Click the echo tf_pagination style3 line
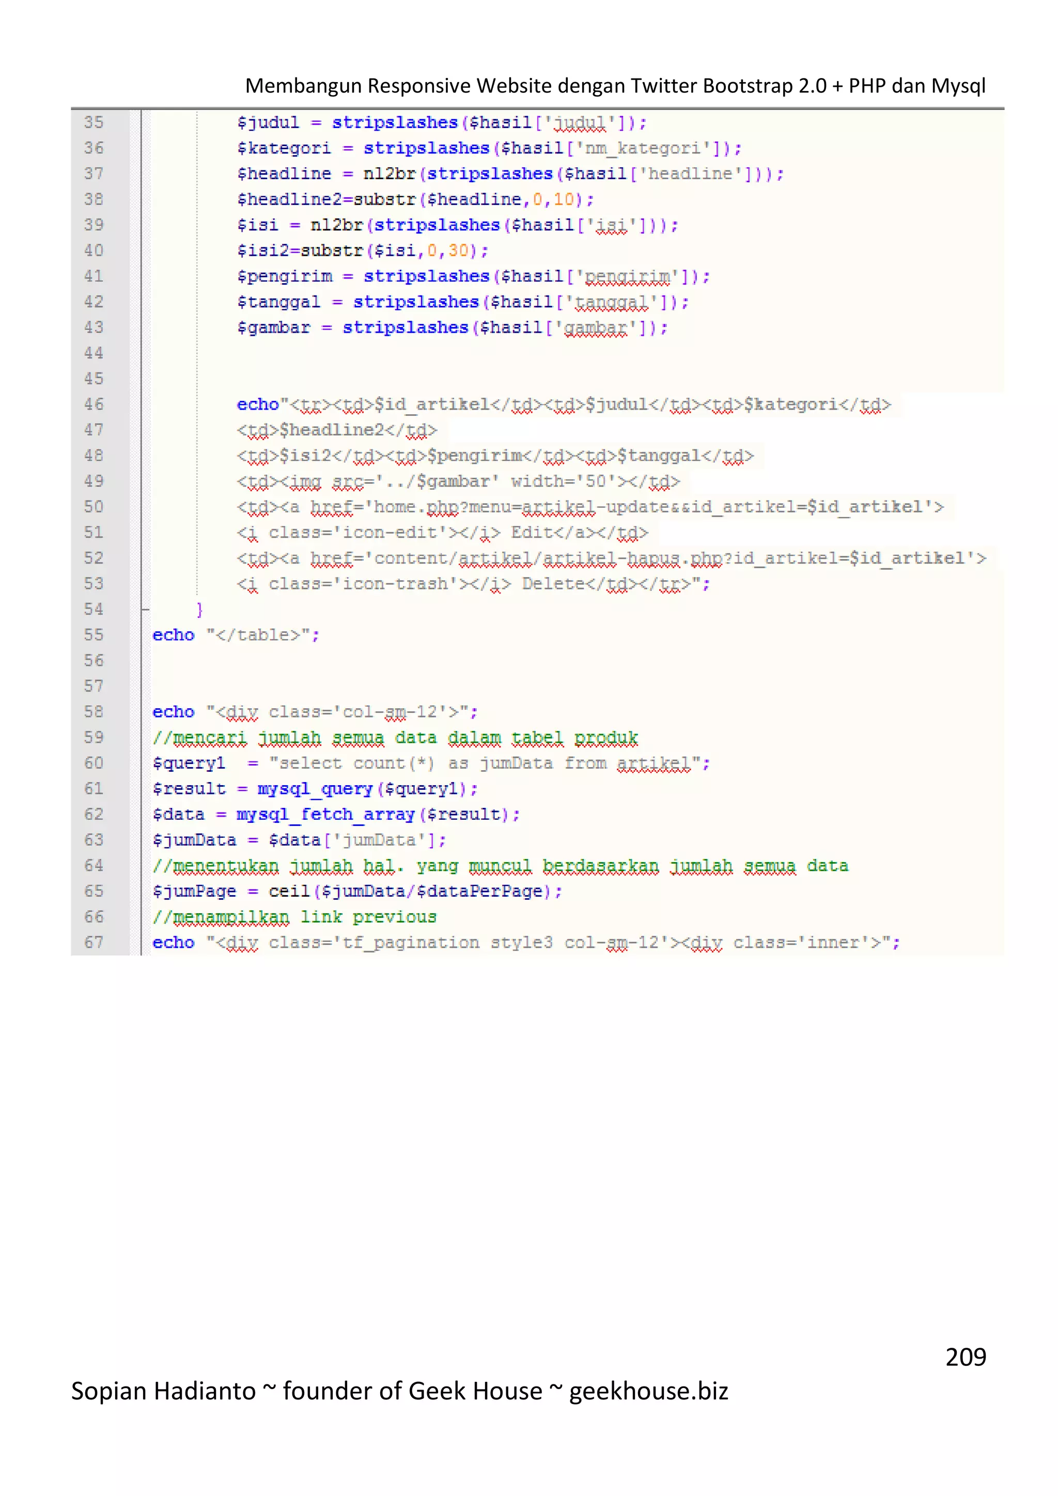 (x=526, y=943)
